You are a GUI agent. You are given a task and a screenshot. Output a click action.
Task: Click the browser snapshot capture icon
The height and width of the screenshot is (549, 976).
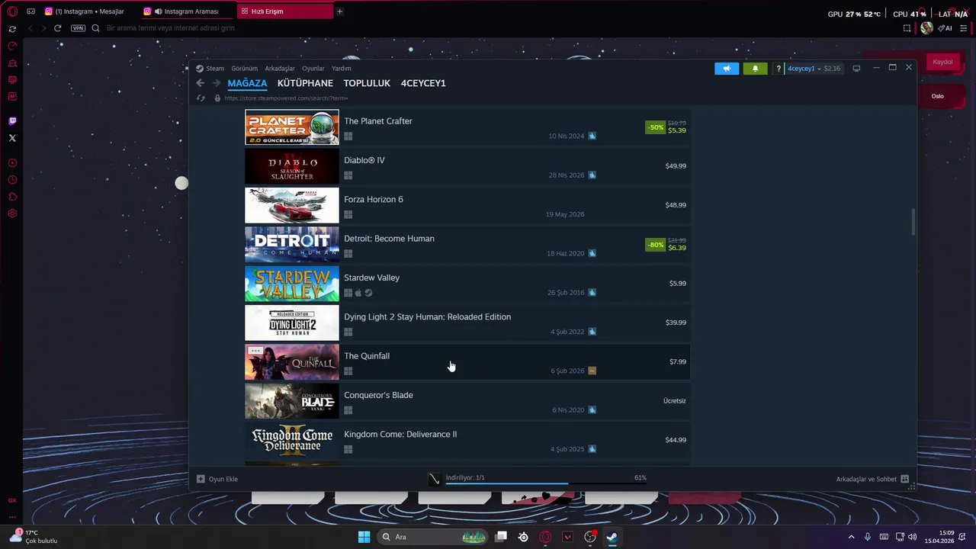pyautogui.click(x=907, y=28)
